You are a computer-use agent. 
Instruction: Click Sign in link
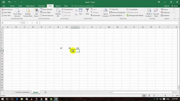coord(166,6)
